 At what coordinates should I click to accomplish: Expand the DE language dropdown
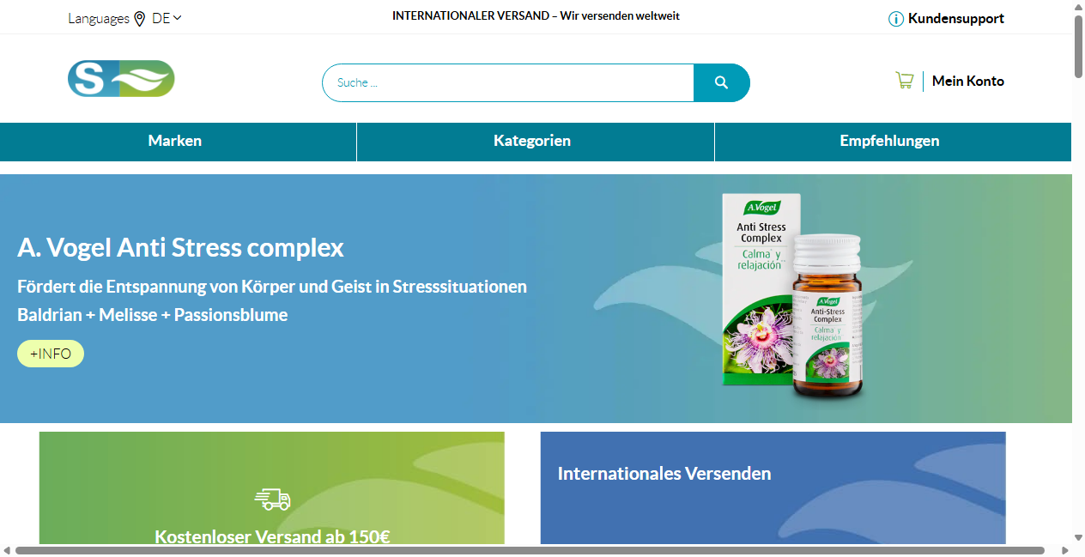coord(167,18)
